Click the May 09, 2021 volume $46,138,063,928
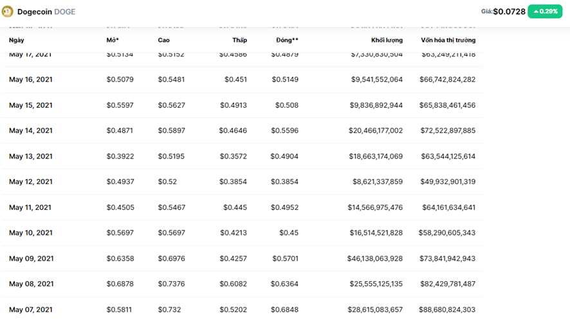This screenshot has width=570, height=319. click(x=375, y=259)
